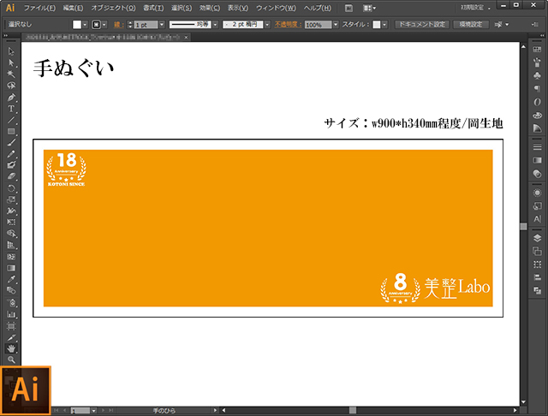
Task: Click the ドキュメント設定 button
Action: [x=421, y=25]
